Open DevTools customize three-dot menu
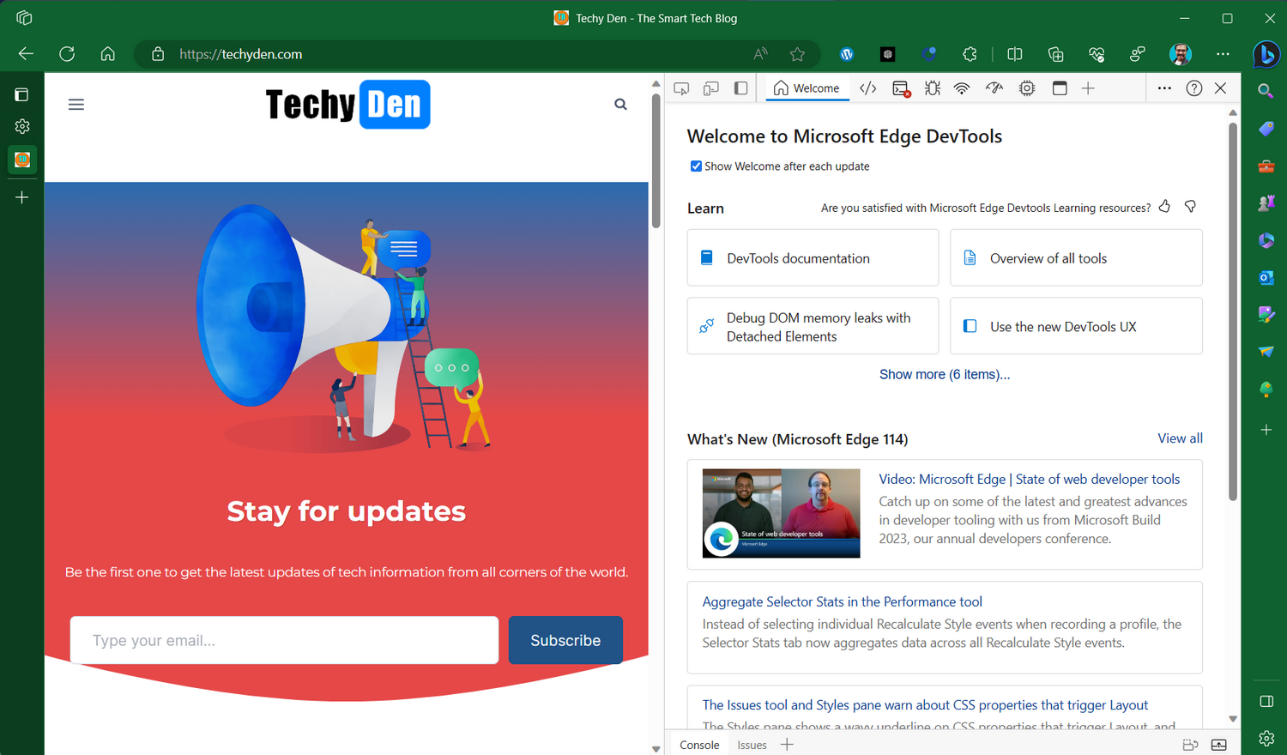Image resolution: width=1287 pixels, height=755 pixels. pos(1164,88)
